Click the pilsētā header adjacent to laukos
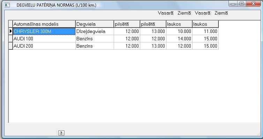The width and height of the screenshot is (263, 139). coord(153,24)
